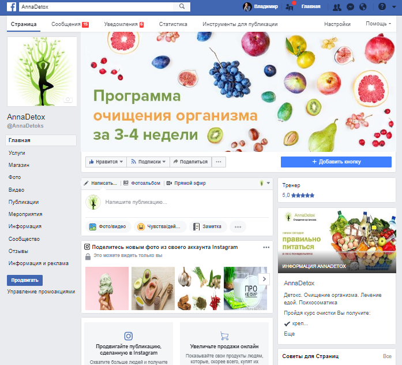Click the Все link in Советы для Страниц

tap(387, 356)
